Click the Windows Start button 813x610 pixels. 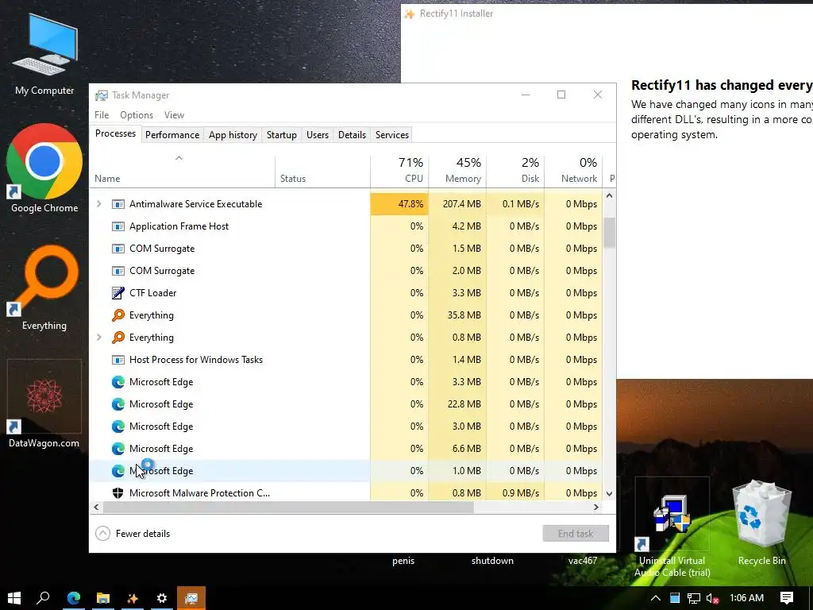[14, 598]
